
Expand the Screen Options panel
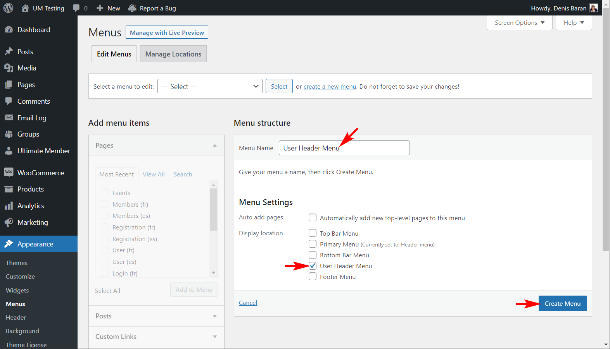click(520, 22)
